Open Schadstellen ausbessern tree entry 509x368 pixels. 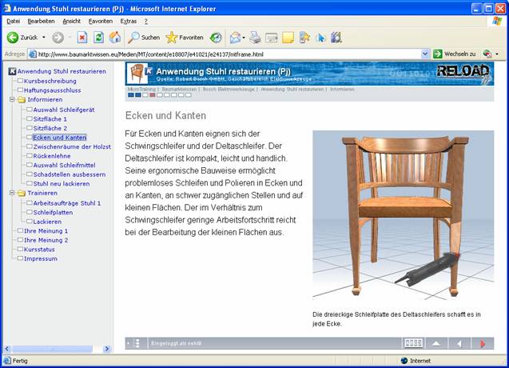tap(70, 174)
